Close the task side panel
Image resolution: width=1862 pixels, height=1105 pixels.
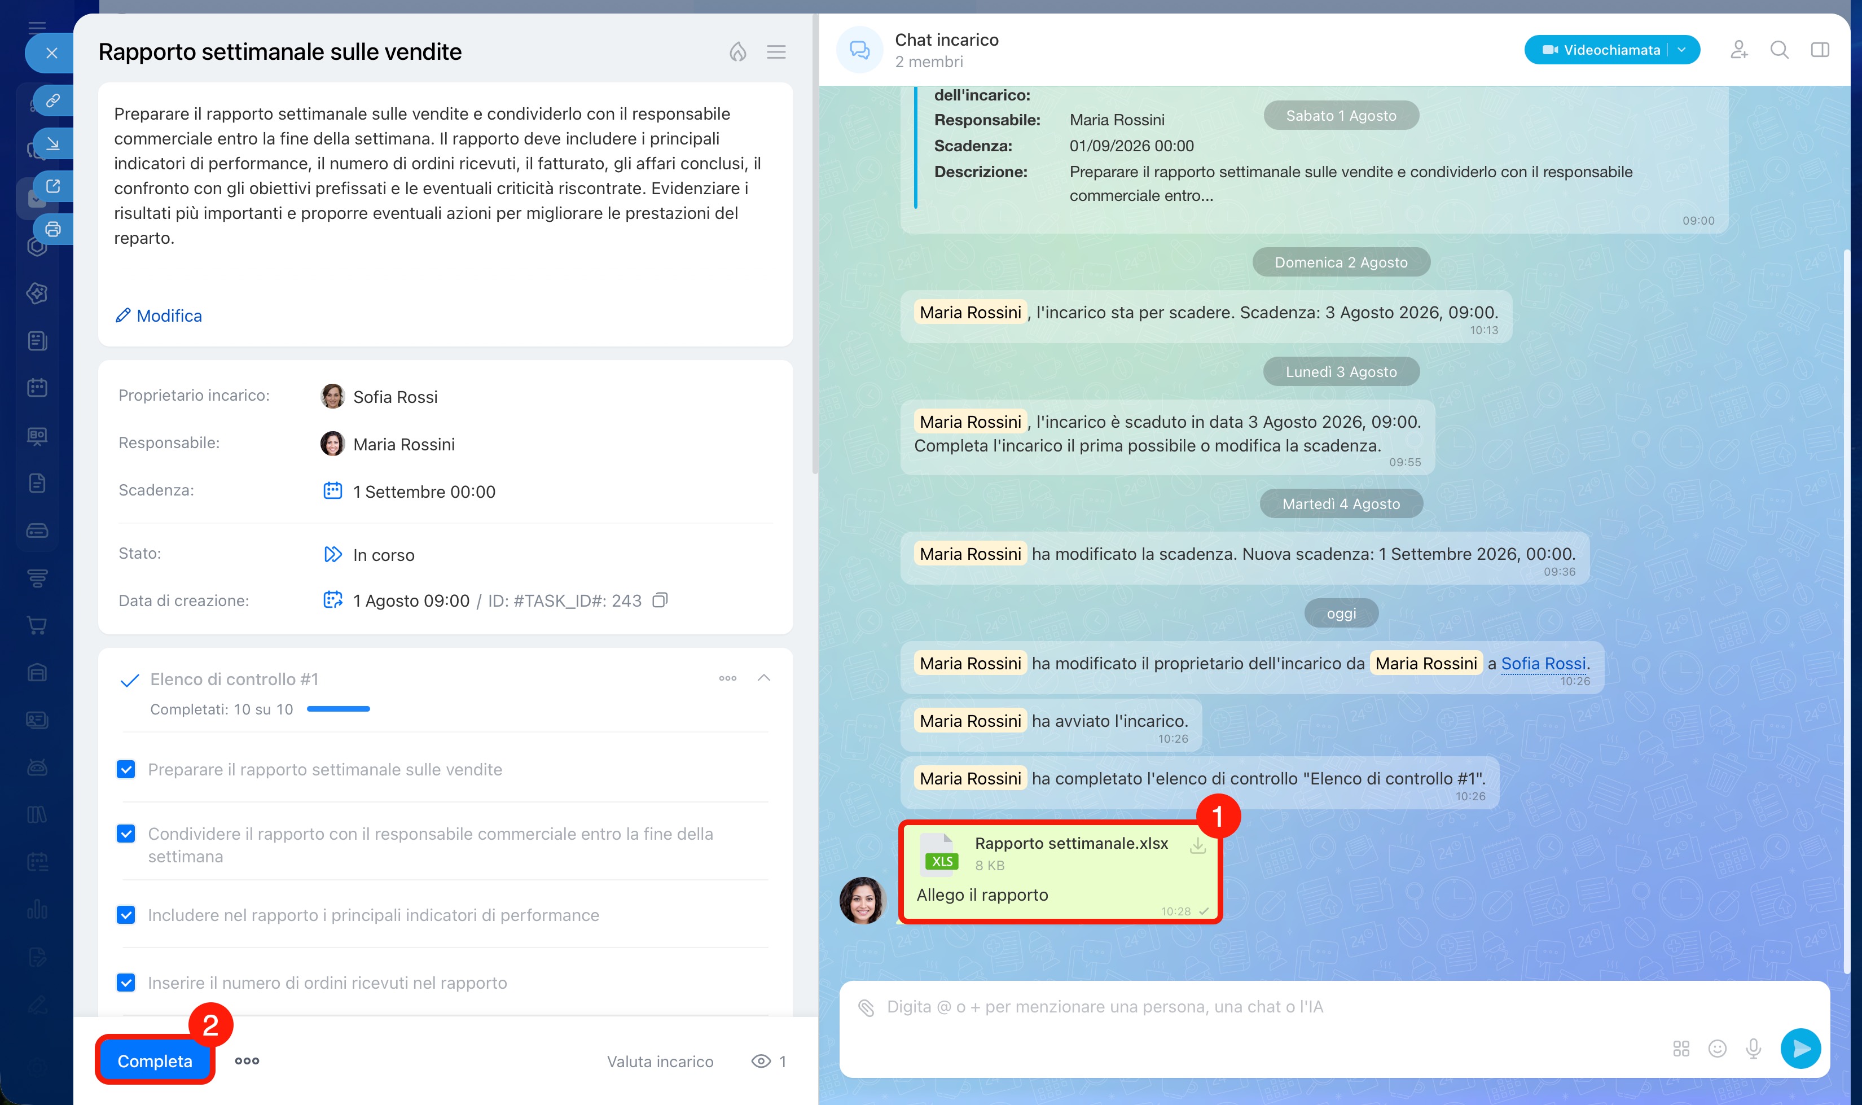pyautogui.click(x=51, y=53)
